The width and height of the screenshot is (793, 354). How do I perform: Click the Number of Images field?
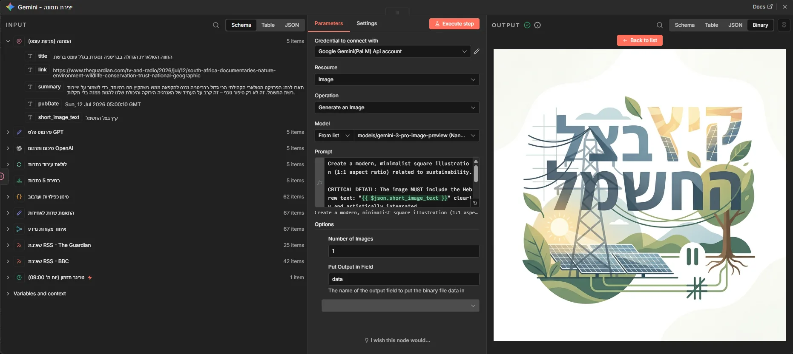click(x=404, y=251)
